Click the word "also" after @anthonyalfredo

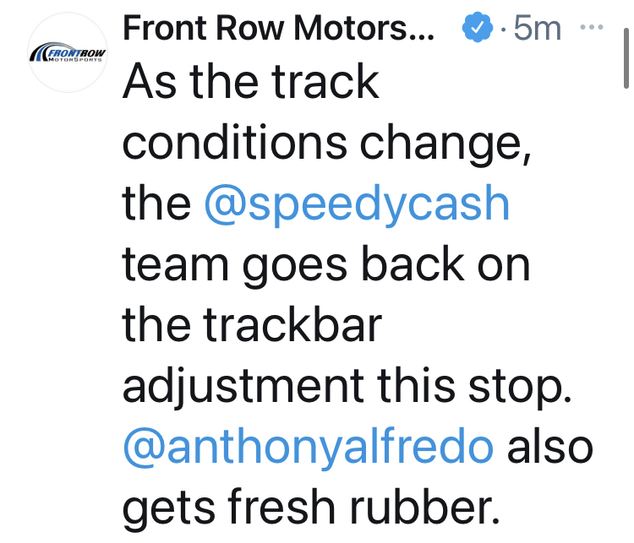point(549,448)
